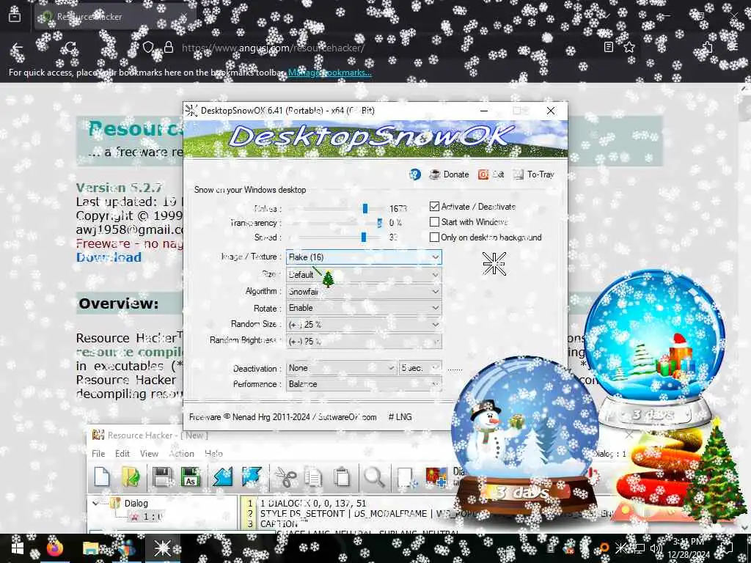Open Algorithm dropdown set to Snowfall
The height and width of the screenshot is (563, 751).
point(364,292)
